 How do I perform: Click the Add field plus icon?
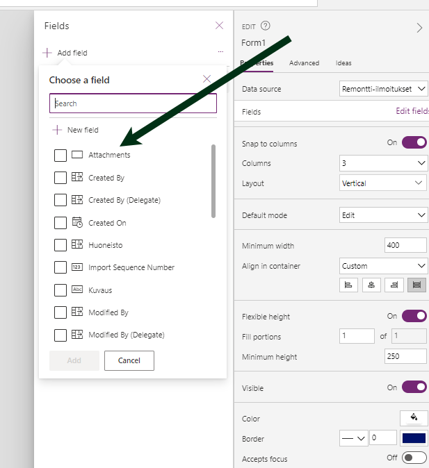pos(47,53)
